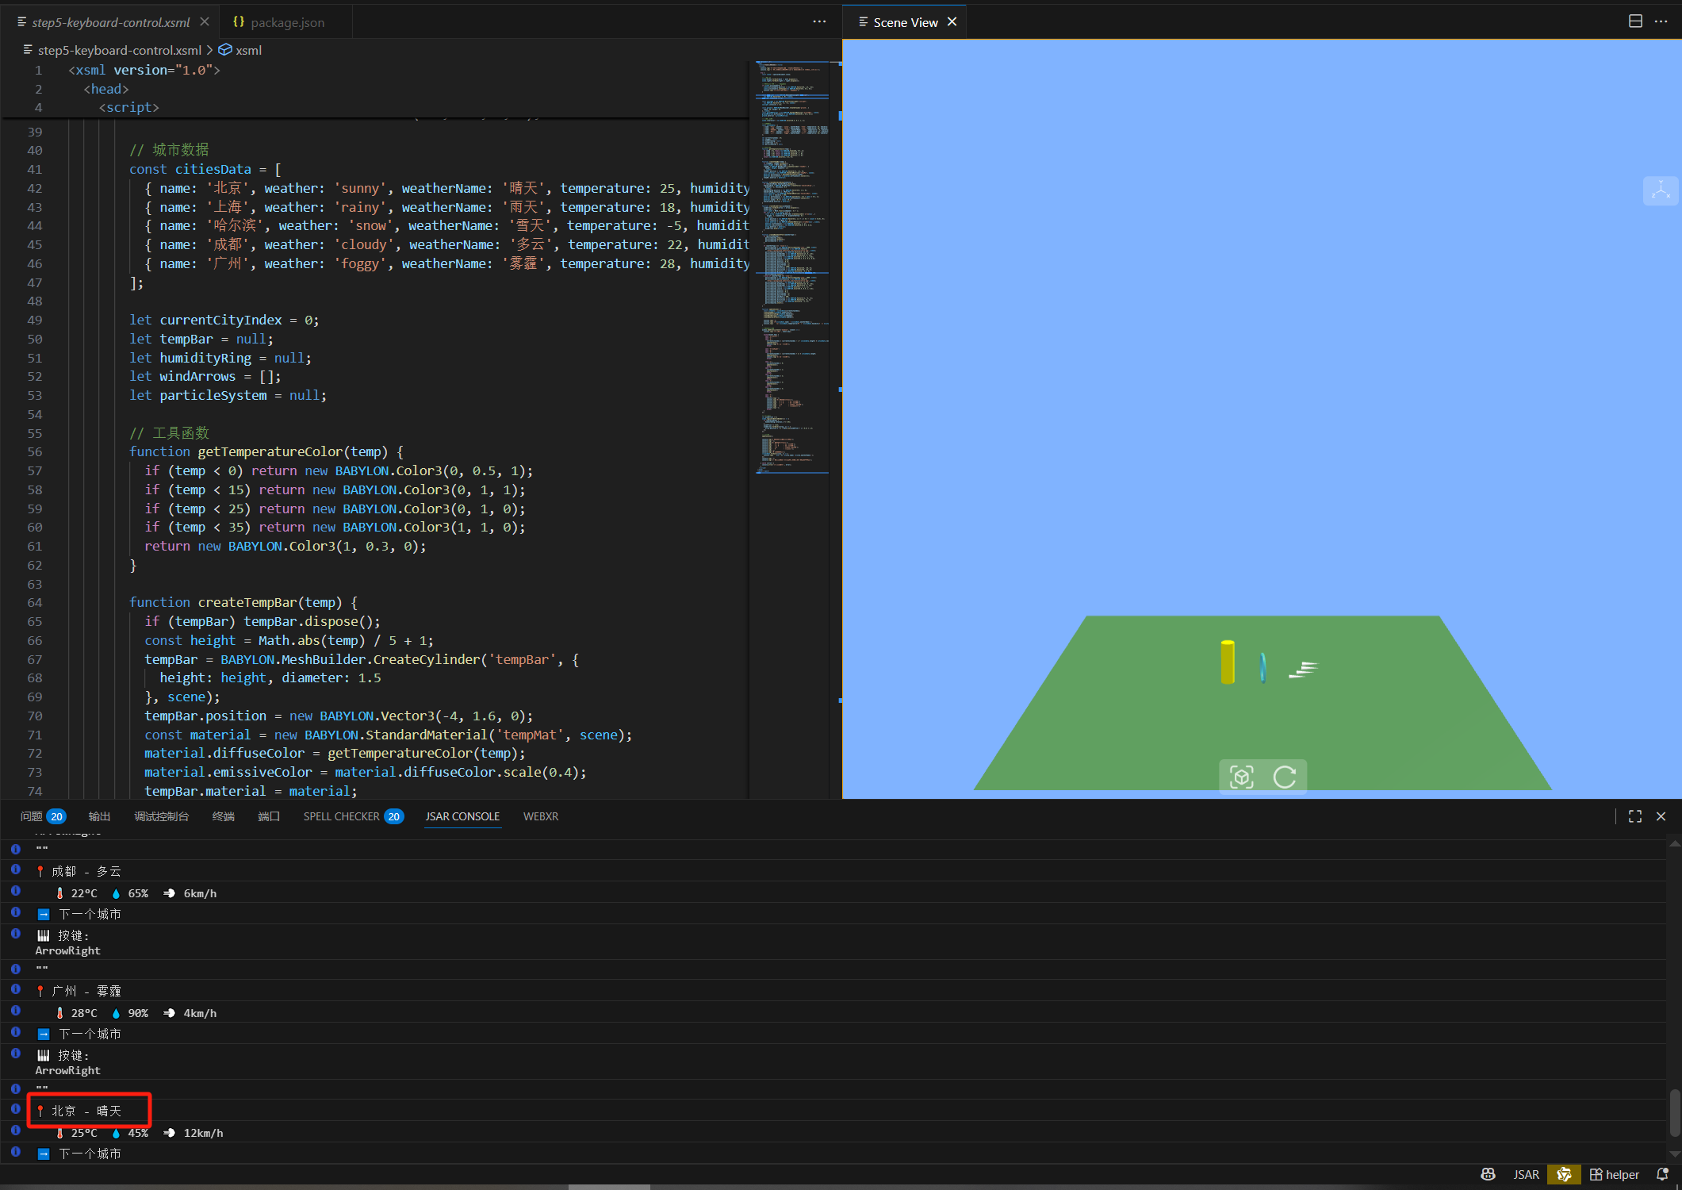Screen dimensions: 1682x1190
Task: Click the axis gizmo icon in scene
Action: coord(1660,190)
